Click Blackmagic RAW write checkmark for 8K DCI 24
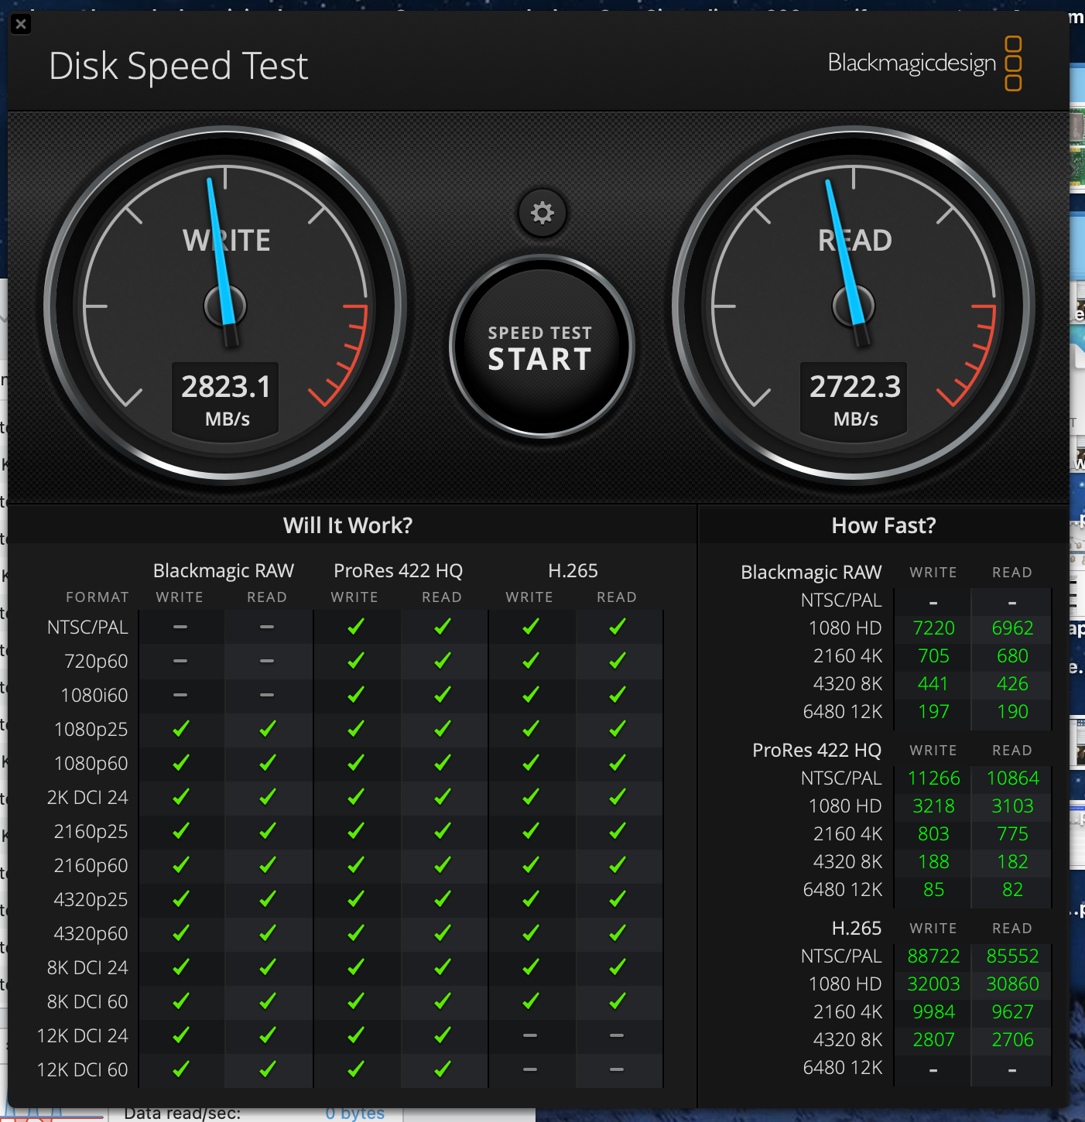Screen dimensions: 1085x1122 tap(180, 967)
